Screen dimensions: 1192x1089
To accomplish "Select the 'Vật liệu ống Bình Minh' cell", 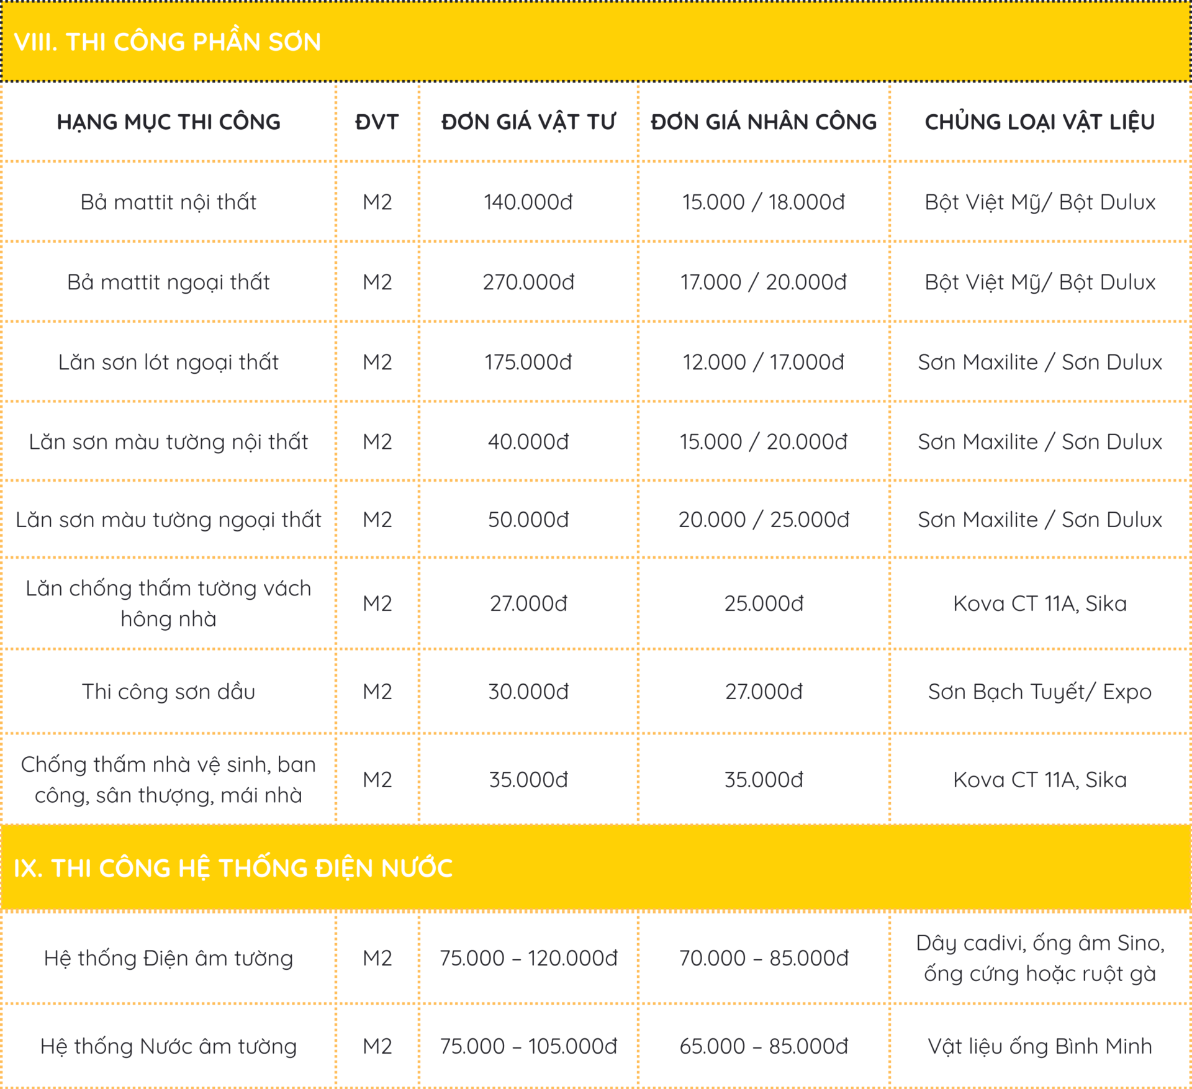I will (1040, 1046).
